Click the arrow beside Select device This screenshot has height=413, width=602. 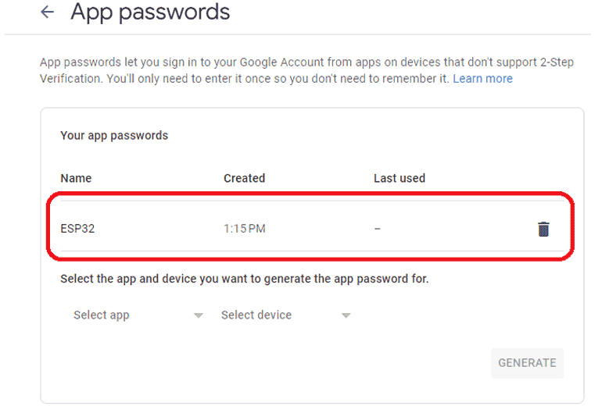(346, 316)
